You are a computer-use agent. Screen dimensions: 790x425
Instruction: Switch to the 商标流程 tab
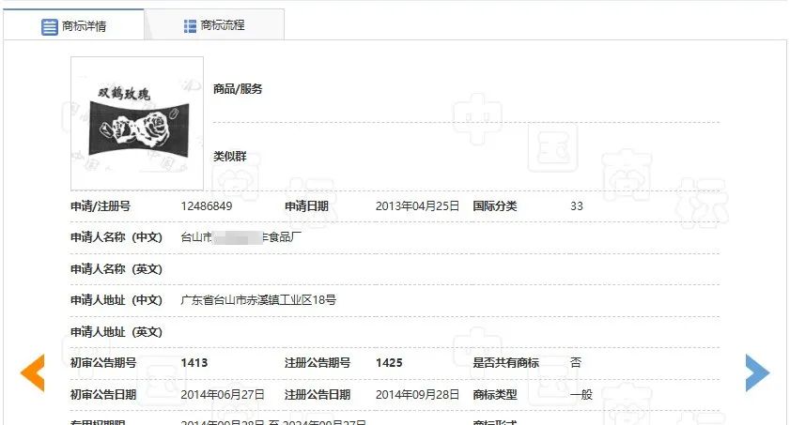tap(214, 24)
